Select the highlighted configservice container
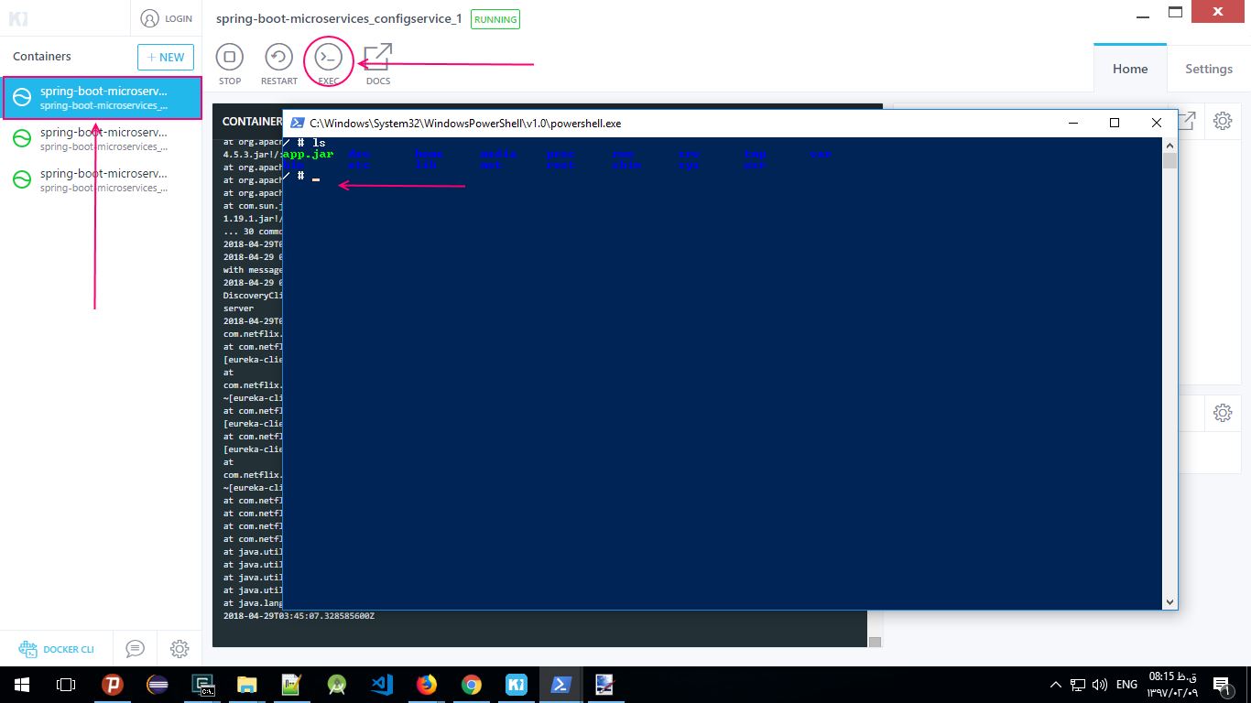Screen dimensions: 1251x703 pos(102,98)
